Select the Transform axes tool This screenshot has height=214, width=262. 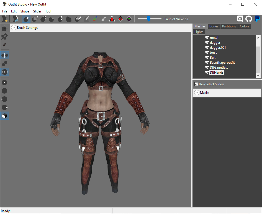pos(4,28)
